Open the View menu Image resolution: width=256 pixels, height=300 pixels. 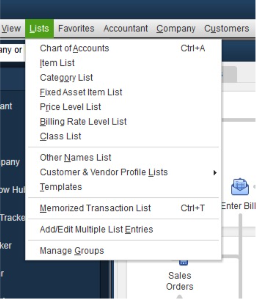11,29
